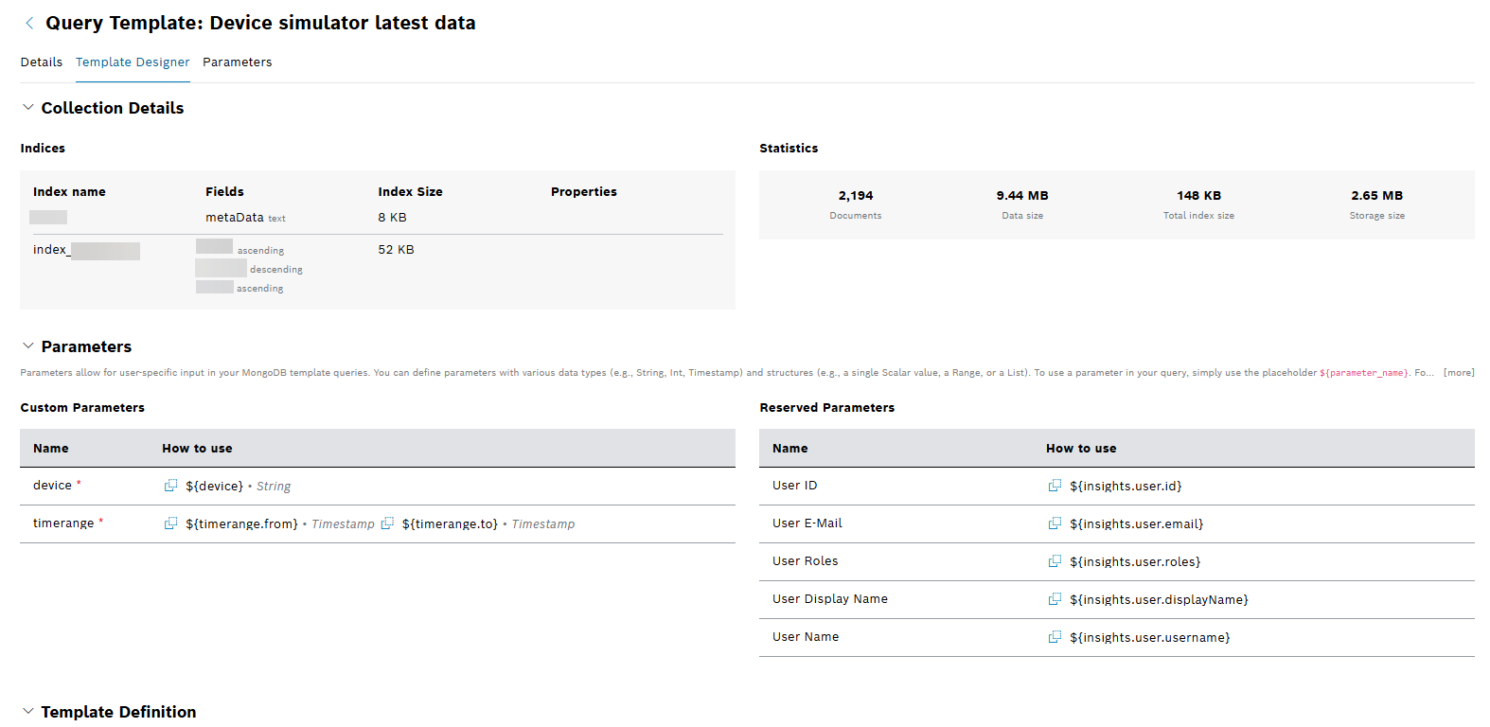This screenshot has width=1490, height=727.
Task: Copy the ${insights.user.displayName} placeholder
Action: pyautogui.click(x=1055, y=599)
